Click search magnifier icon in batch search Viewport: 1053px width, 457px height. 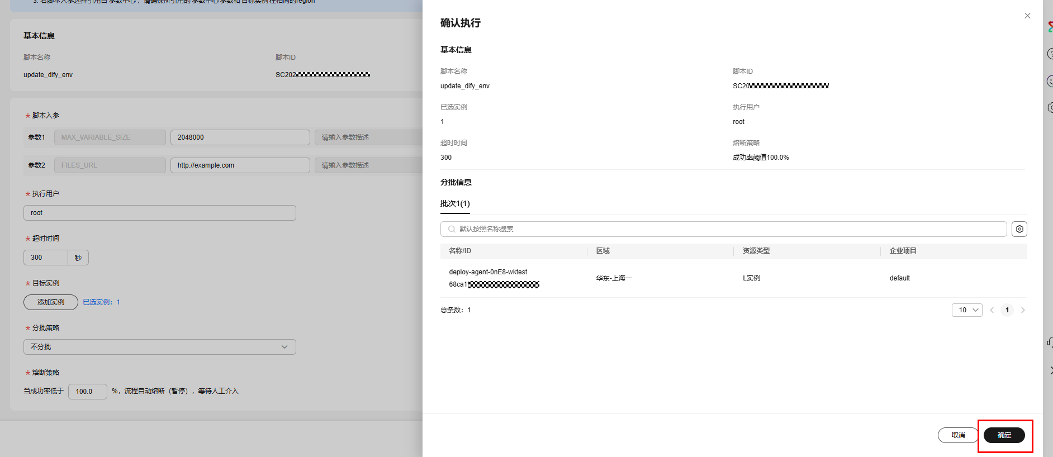[x=452, y=229]
